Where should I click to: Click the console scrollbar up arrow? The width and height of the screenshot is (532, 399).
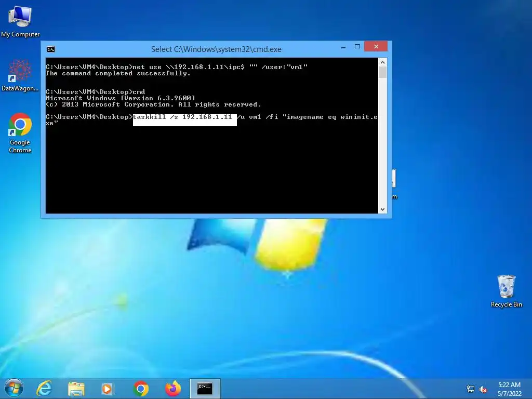[382, 62]
